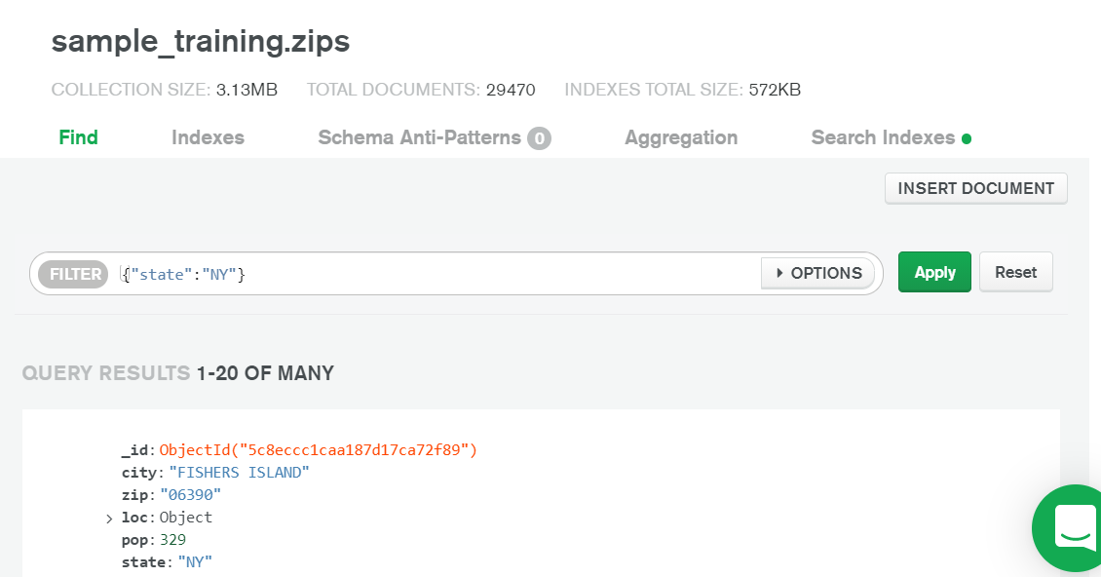Viewport: 1101px width, 577px height.
Task: Click the document's state value "NY"
Action: pyautogui.click(x=195, y=561)
